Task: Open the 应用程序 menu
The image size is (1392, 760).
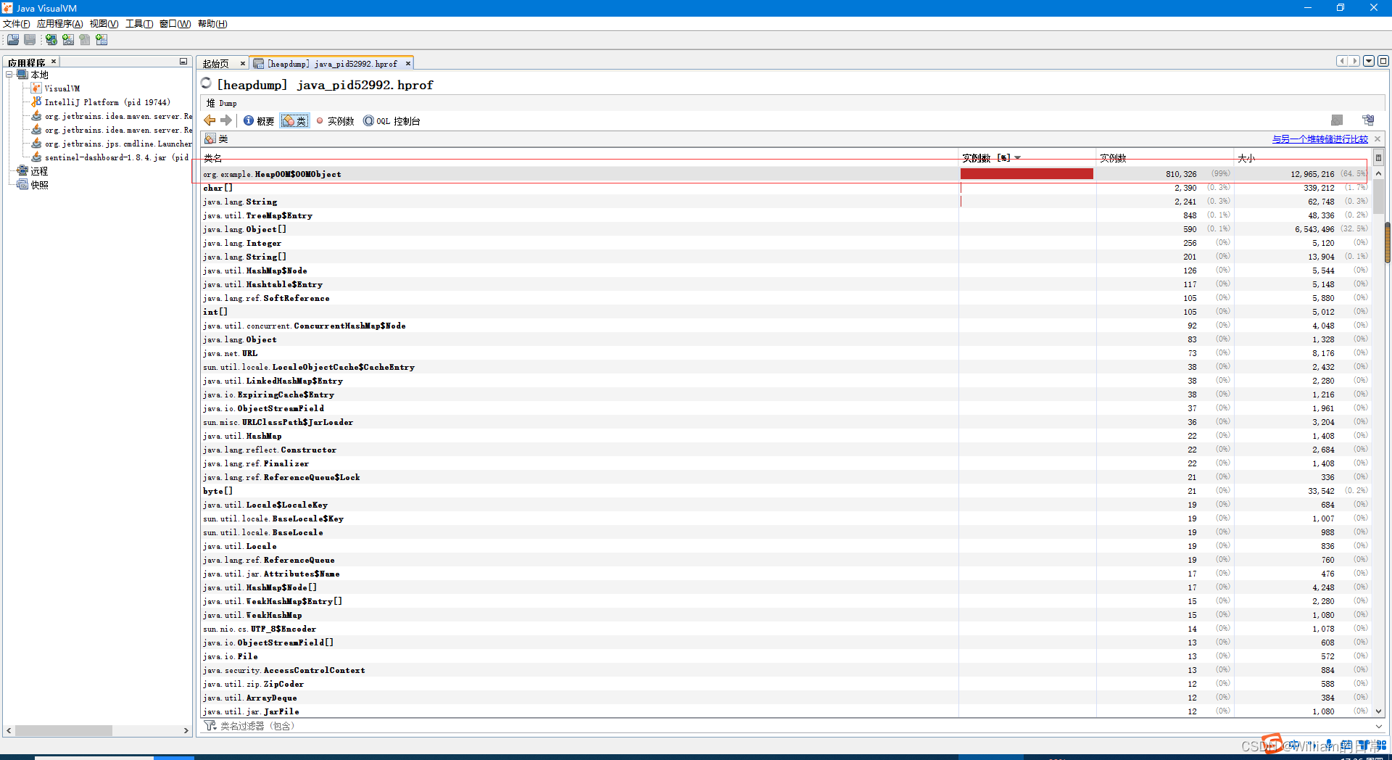Action: click(59, 24)
